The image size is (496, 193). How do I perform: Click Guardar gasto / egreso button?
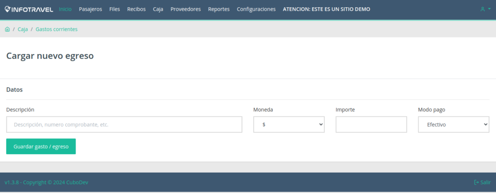point(41,147)
